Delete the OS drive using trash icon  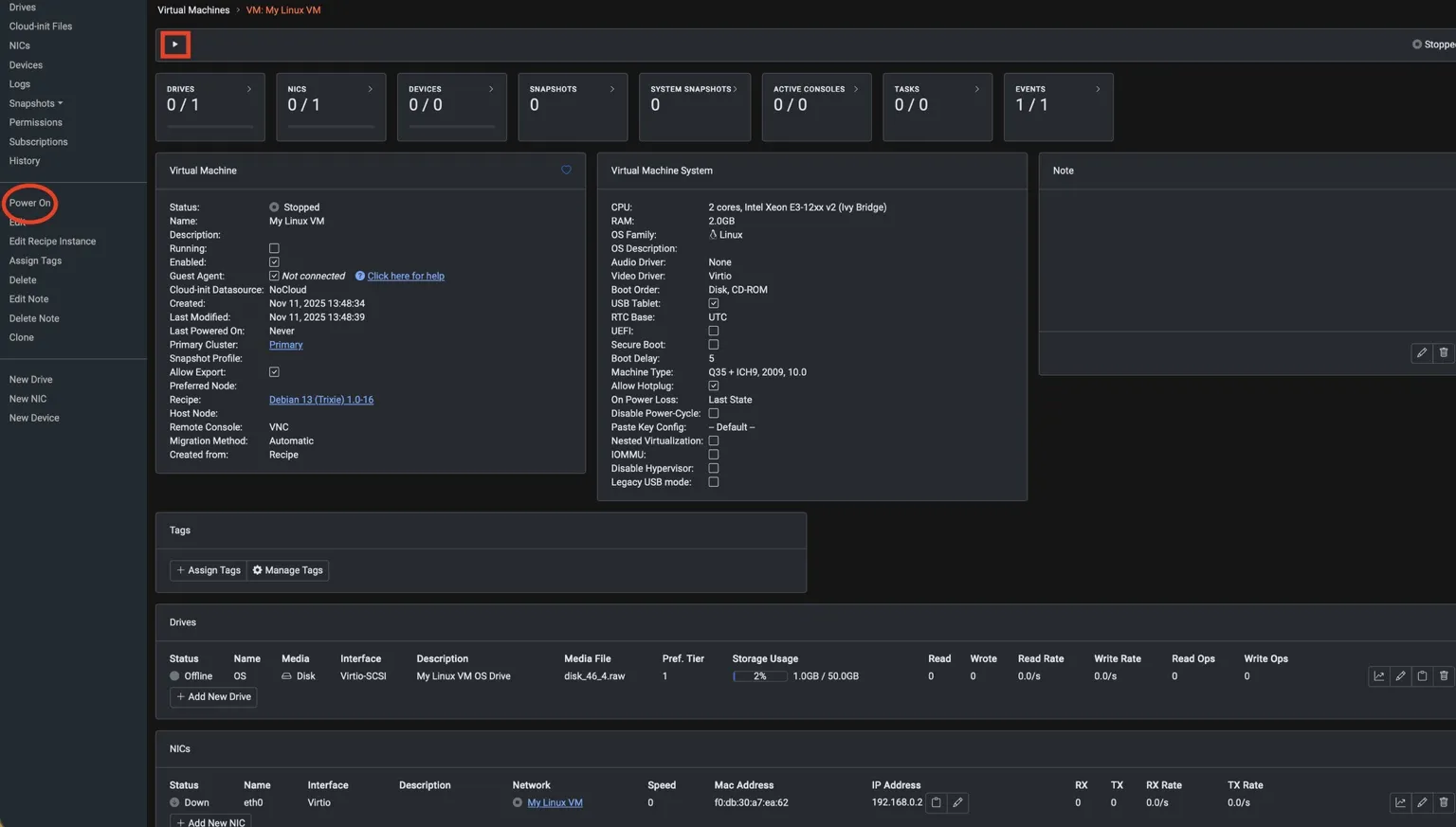pos(1443,676)
